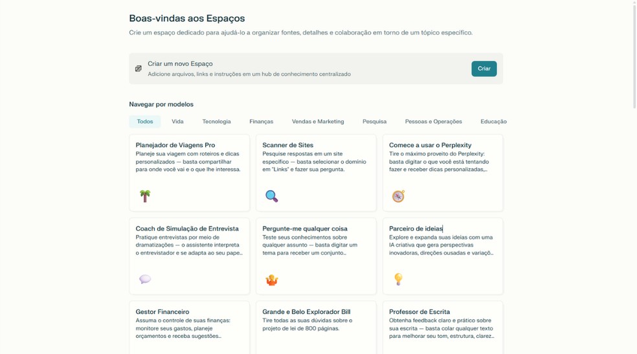Click the page scrollbar thumb on the right edge
This screenshot has height=354, width=637.
click(x=634, y=55)
